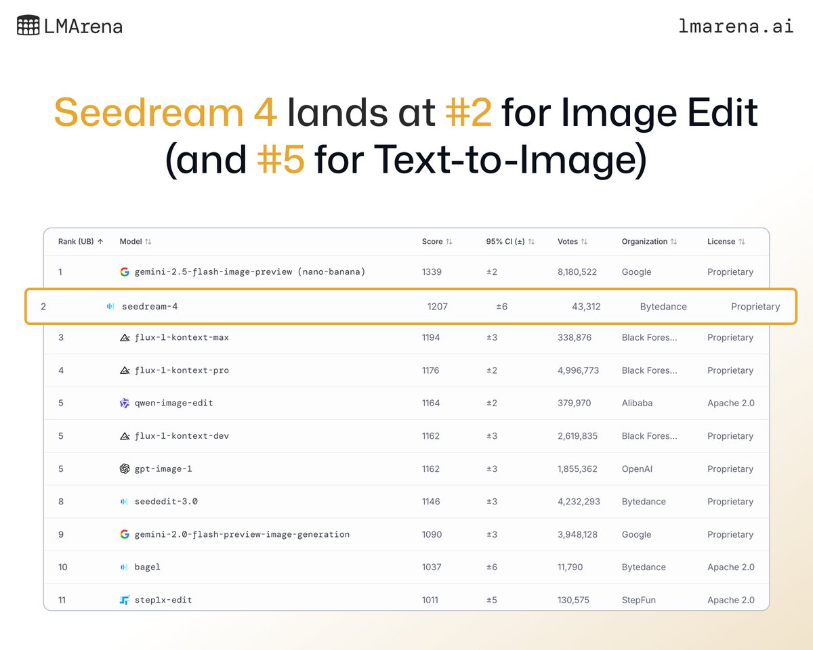Select the score value 1164
The width and height of the screenshot is (813, 650).
431,403
